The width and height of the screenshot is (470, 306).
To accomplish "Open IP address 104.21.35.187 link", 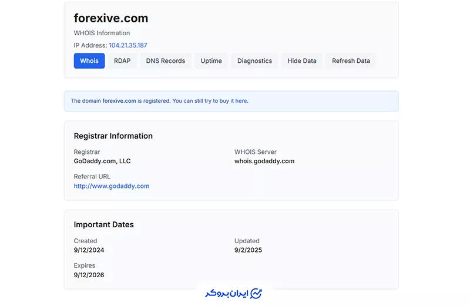I will click(x=128, y=45).
